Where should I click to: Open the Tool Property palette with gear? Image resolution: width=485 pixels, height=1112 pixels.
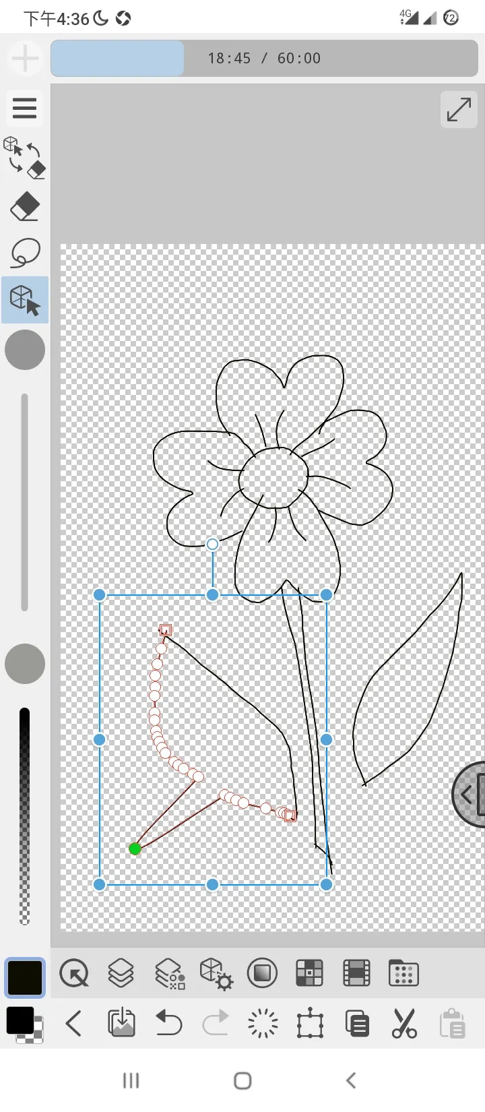tap(216, 974)
